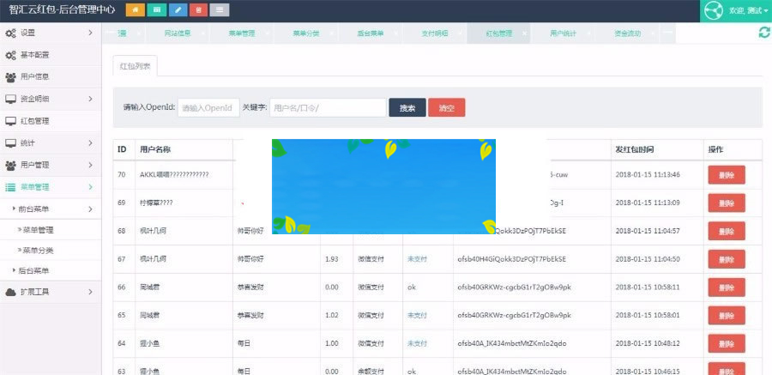Click the blue edit pencil icon
Image resolution: width=772 pixels, height=375 pixels.
click(178, 10)
